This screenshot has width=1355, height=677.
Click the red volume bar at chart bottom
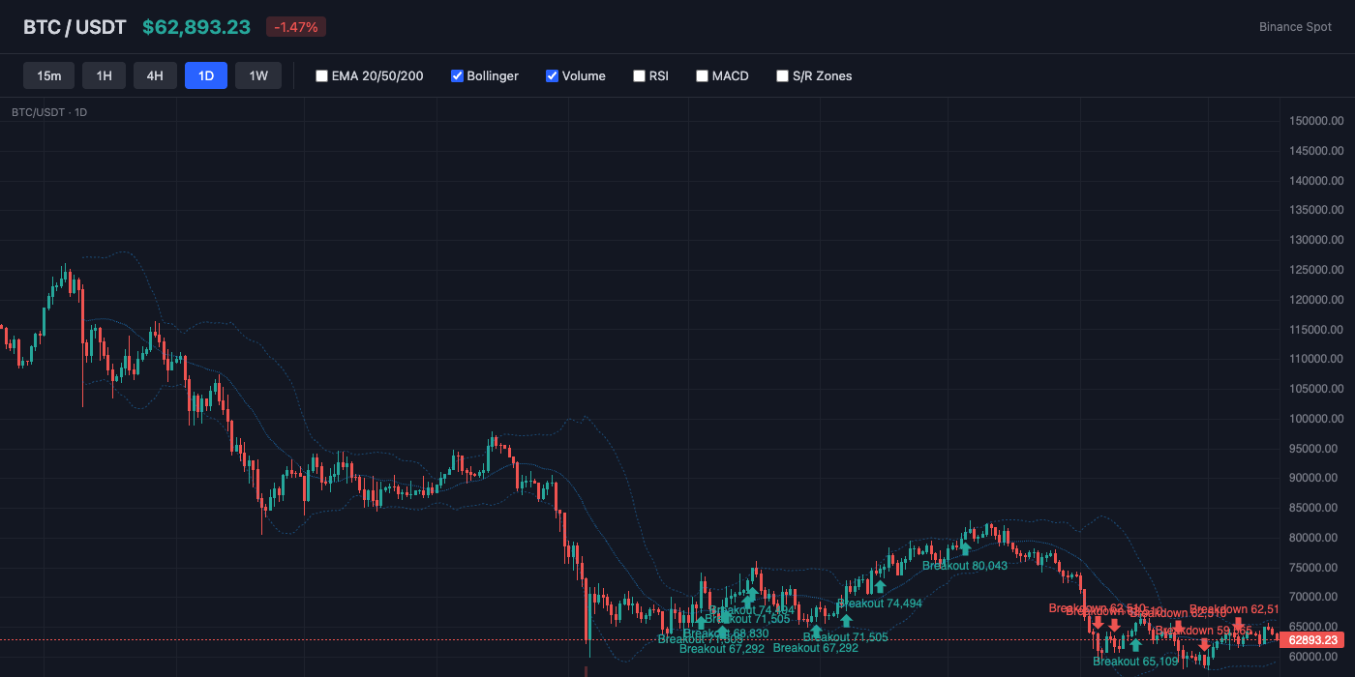[x=587, y=671]
